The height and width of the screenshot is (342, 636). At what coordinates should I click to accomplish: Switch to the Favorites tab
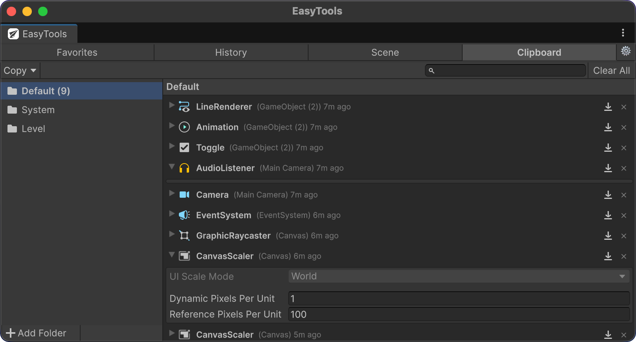77,53
